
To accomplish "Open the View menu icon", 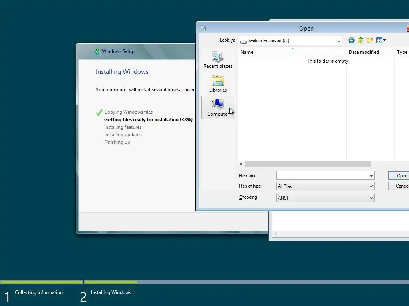I will 379,40.
